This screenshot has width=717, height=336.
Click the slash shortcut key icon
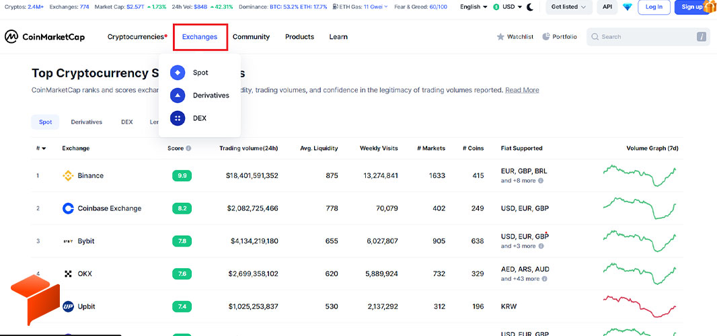click(x=702, y=37)
